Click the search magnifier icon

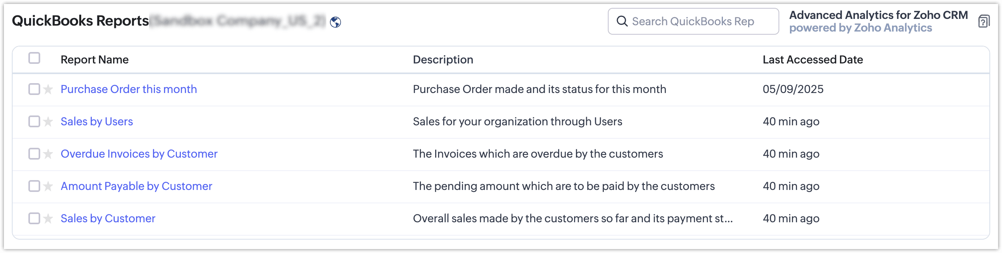pos(622,21)
